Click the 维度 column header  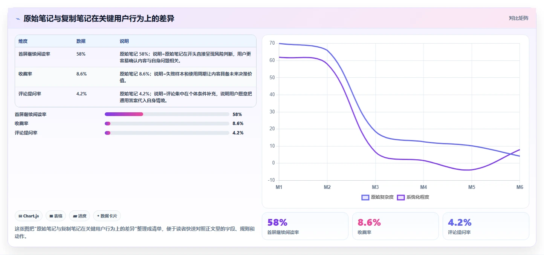pos(23,41)
